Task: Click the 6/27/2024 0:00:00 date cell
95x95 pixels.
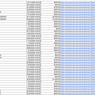Action: pyautogui.click(x=34, y=93)
